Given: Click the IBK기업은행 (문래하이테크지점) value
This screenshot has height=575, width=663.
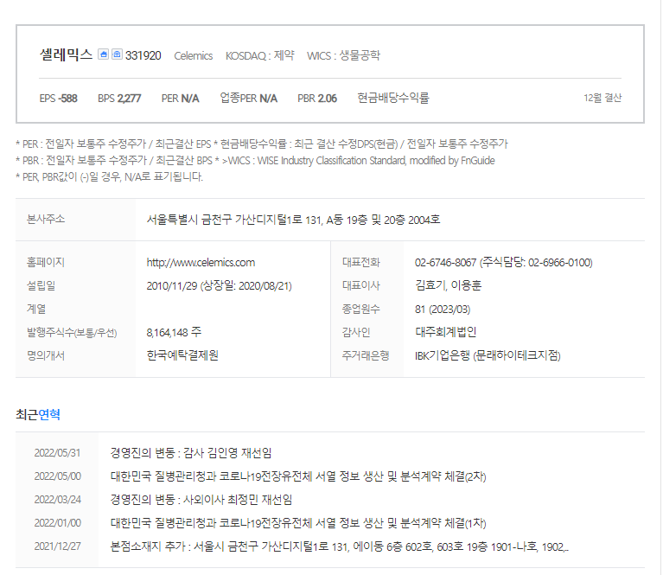Looking at the screenshot, I should pos(488,356).
